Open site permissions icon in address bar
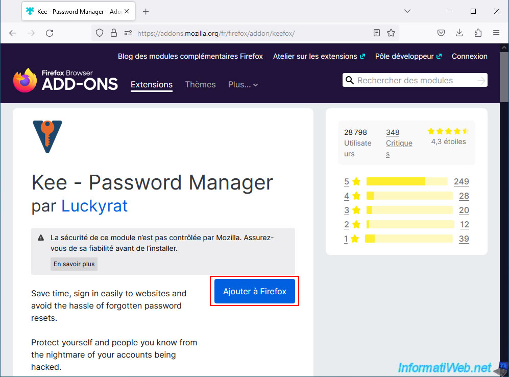Image resolution: width=509 pixels, height=377 pixels. click(x=128, y=33)
